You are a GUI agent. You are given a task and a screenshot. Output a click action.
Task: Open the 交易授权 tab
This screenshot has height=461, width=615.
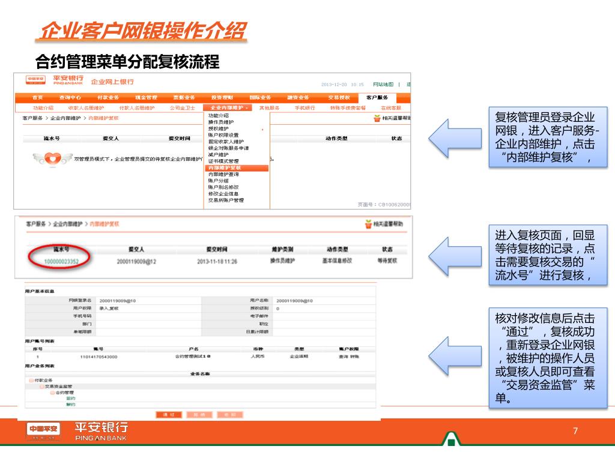[x=339, y=98]
